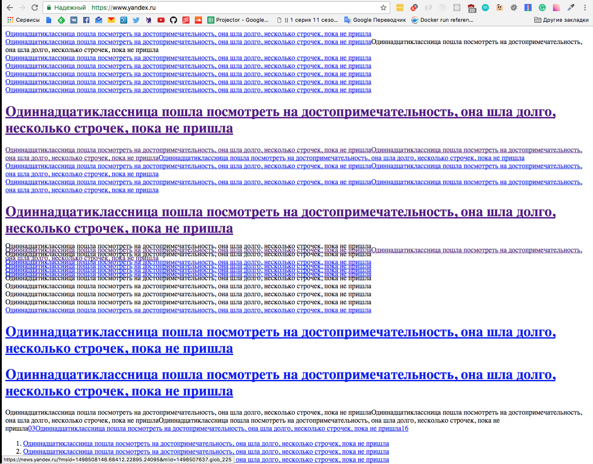Open the blue Google Docs bookmark
Viewport: 593px width, 464px height.
(49, 20)
